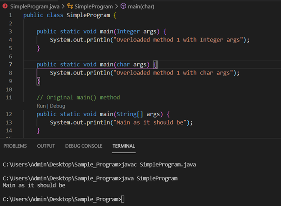
Task: Click the main(char) method cube icon
Action: tap(123, 6)
